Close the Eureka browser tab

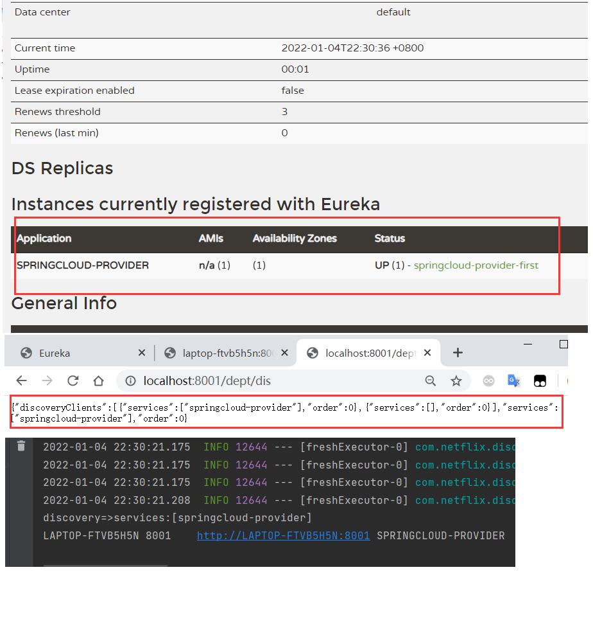[x=142, y=353]
